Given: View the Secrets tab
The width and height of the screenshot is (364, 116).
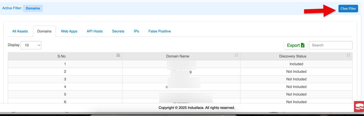Looking at the screenshot, I should tap(118, 31).
